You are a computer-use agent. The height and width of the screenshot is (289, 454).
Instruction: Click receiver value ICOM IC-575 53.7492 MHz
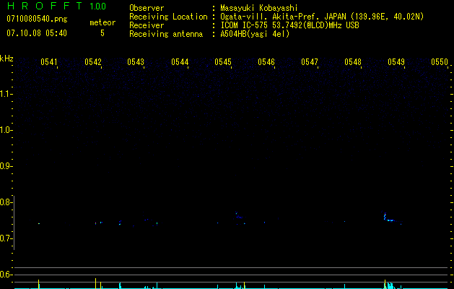[290, 25]
